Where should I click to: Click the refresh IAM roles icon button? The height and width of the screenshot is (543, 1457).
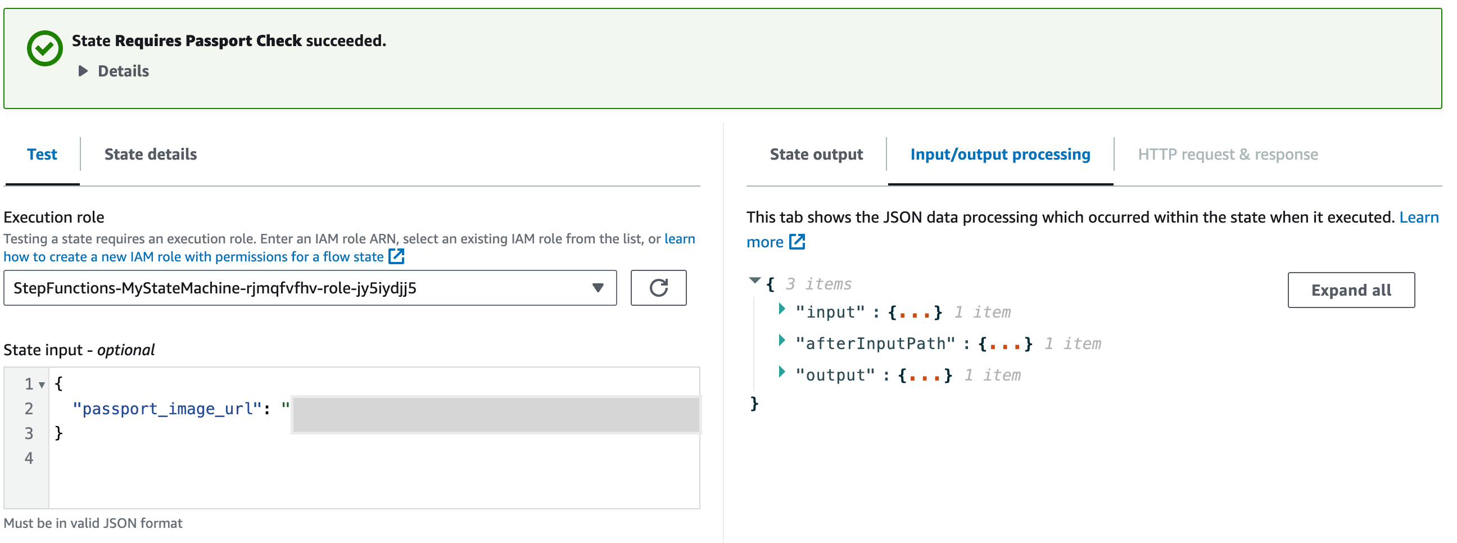(658, 288)
